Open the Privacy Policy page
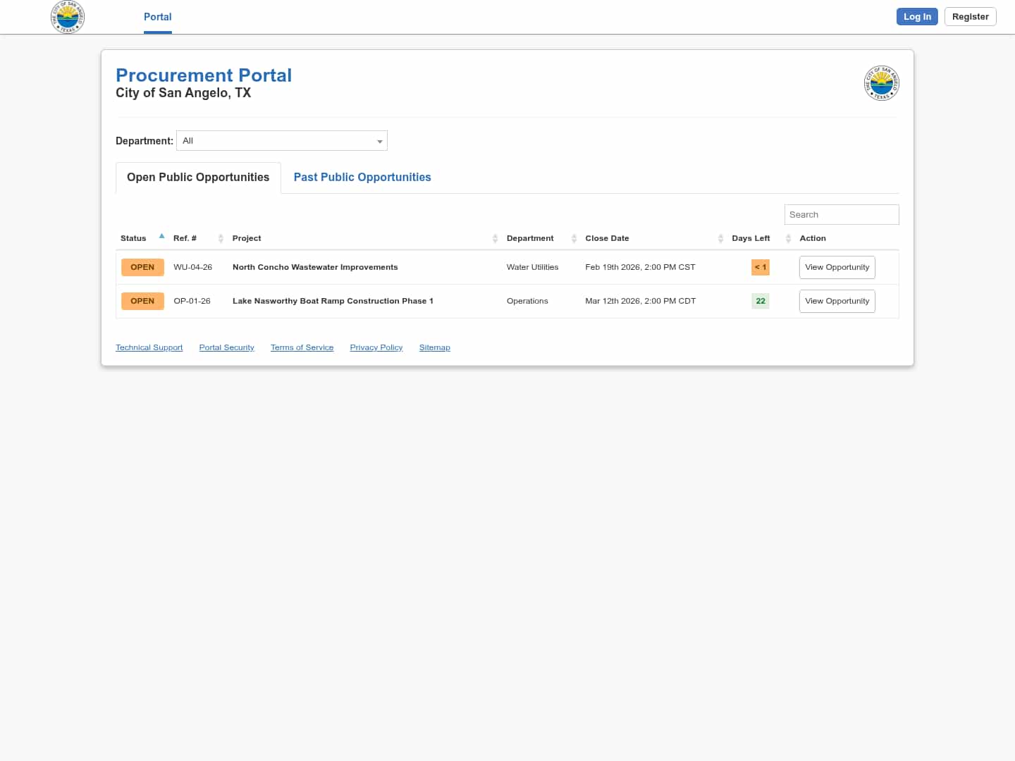This screenshot has width=1015, height=761. (376, 347)
